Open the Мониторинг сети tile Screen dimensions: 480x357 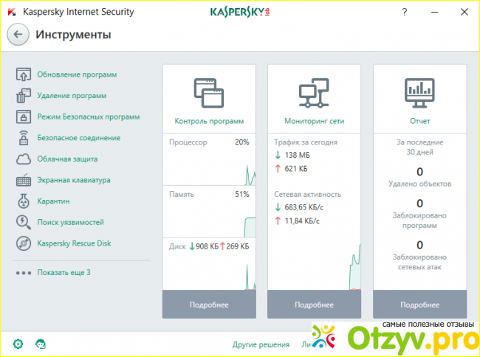click(x=314, y=98)
